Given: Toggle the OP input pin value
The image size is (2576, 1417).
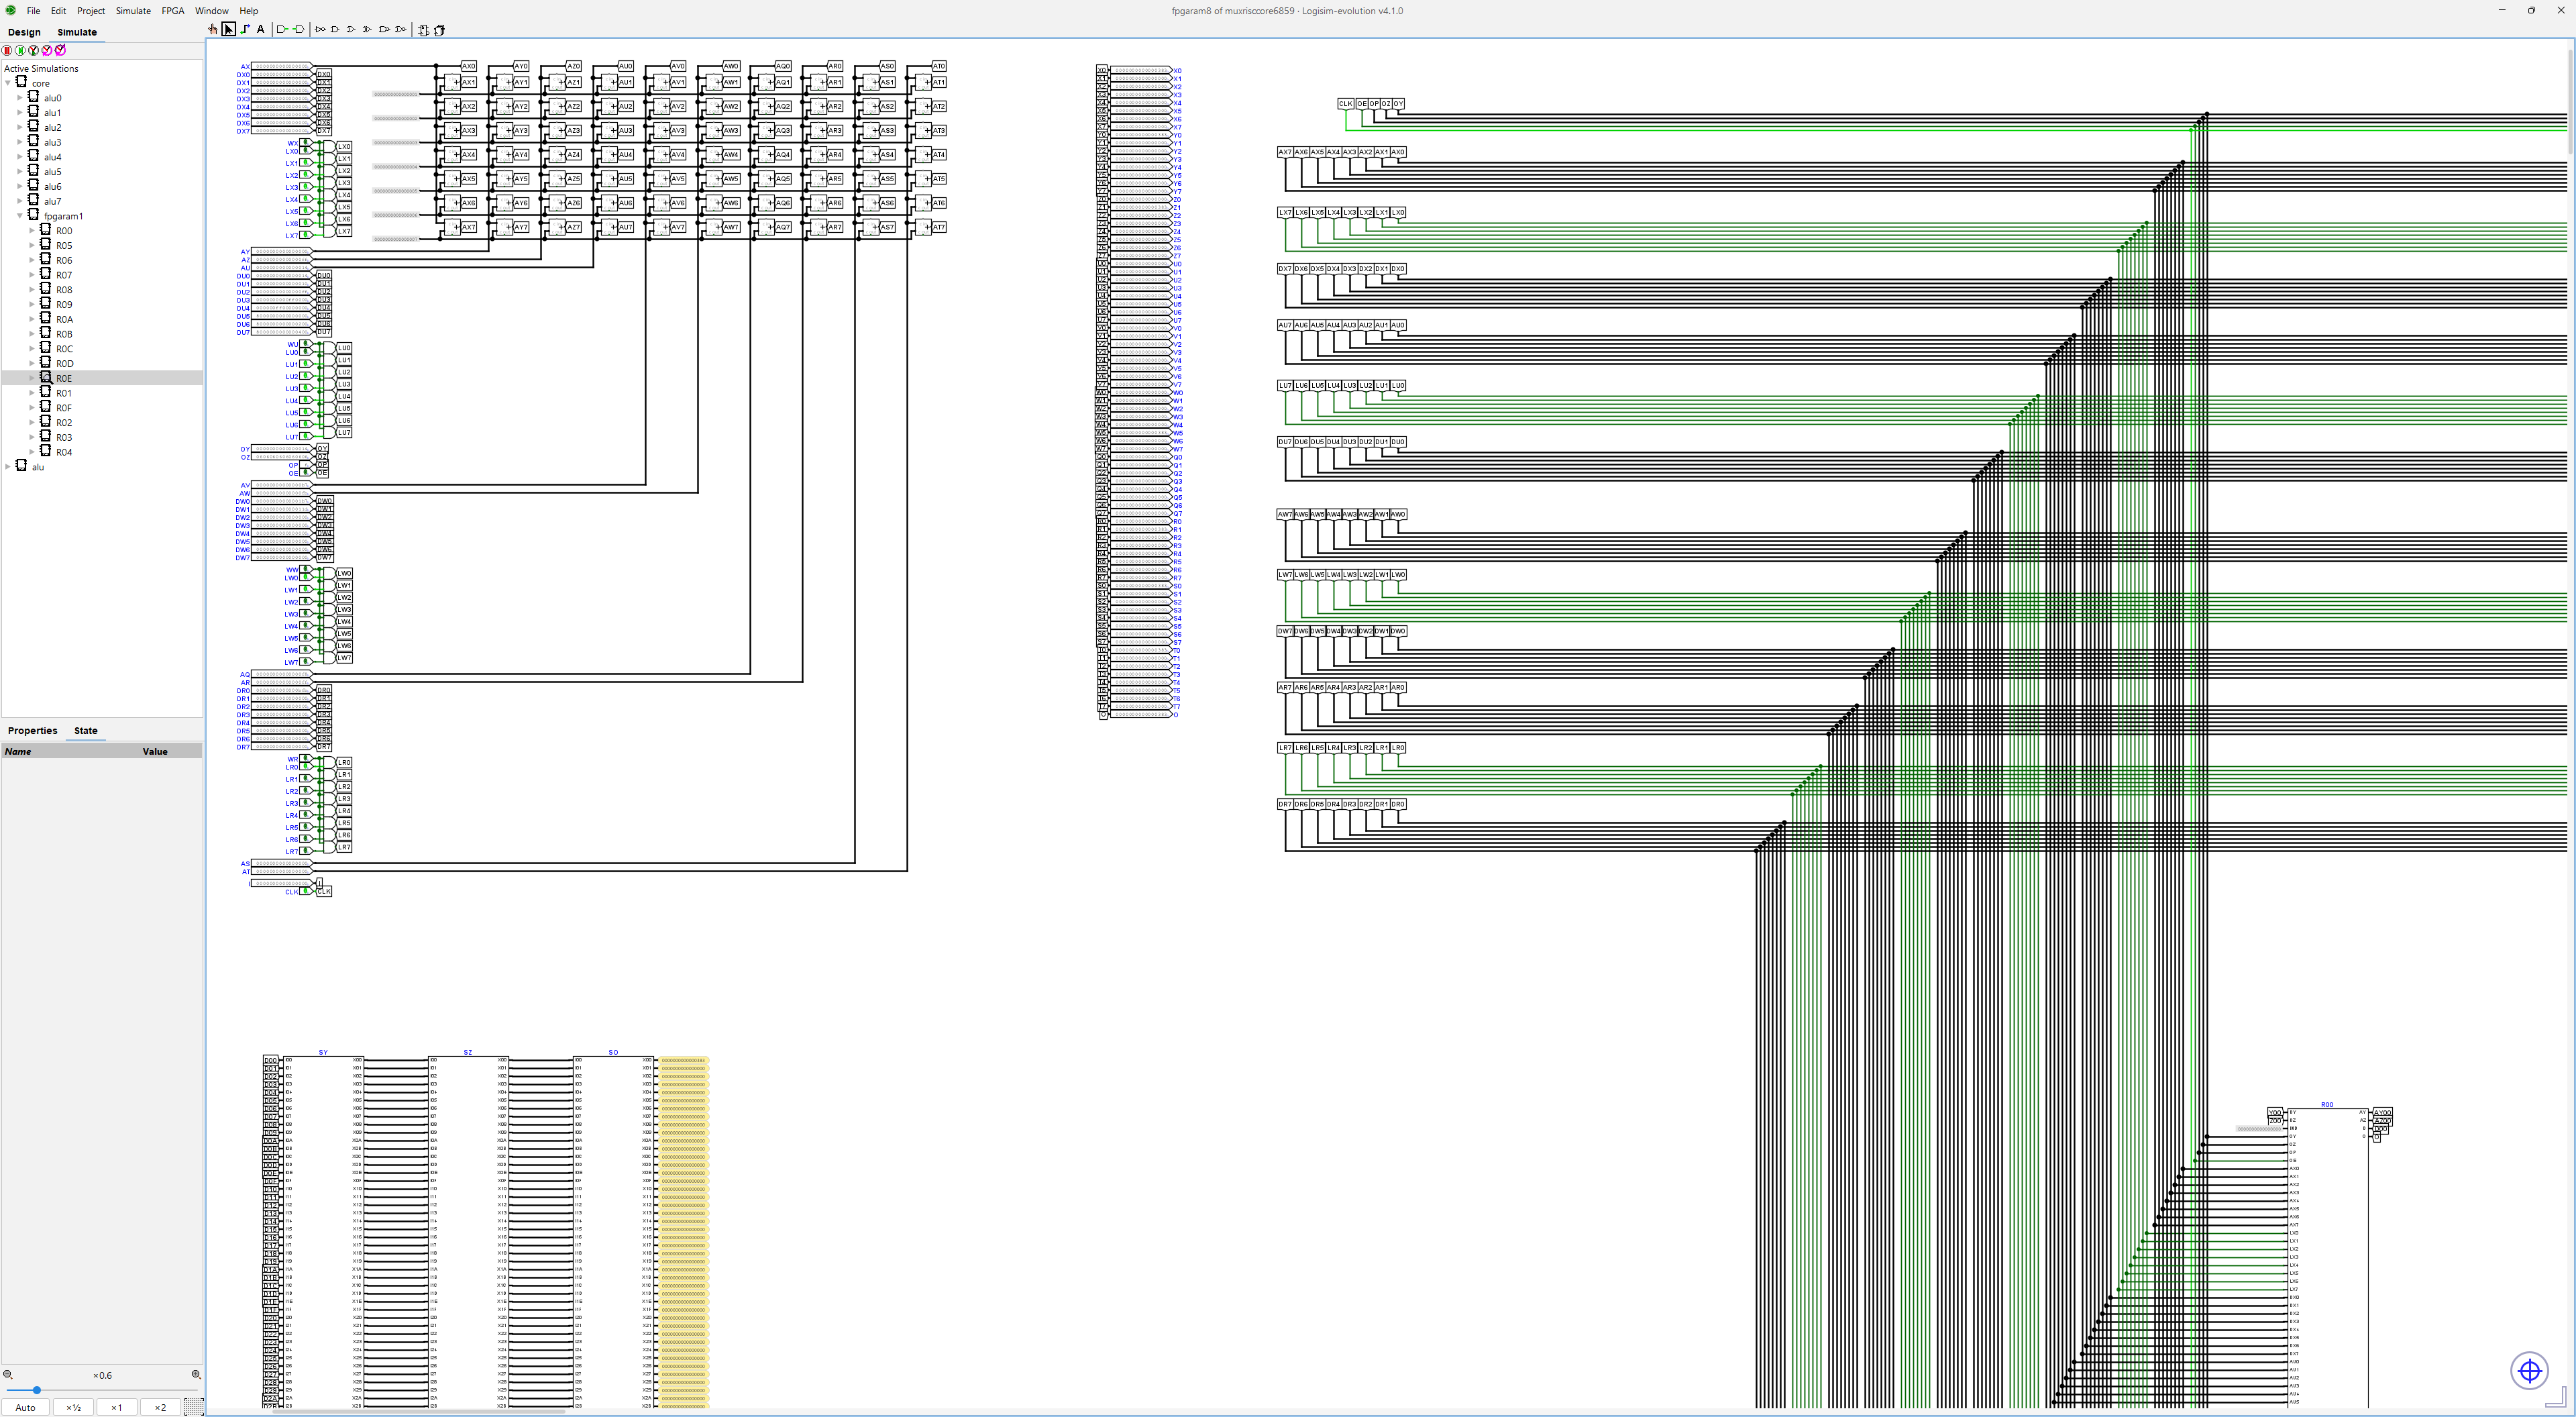Looking at the screenshot, I should tap(305, 465).
